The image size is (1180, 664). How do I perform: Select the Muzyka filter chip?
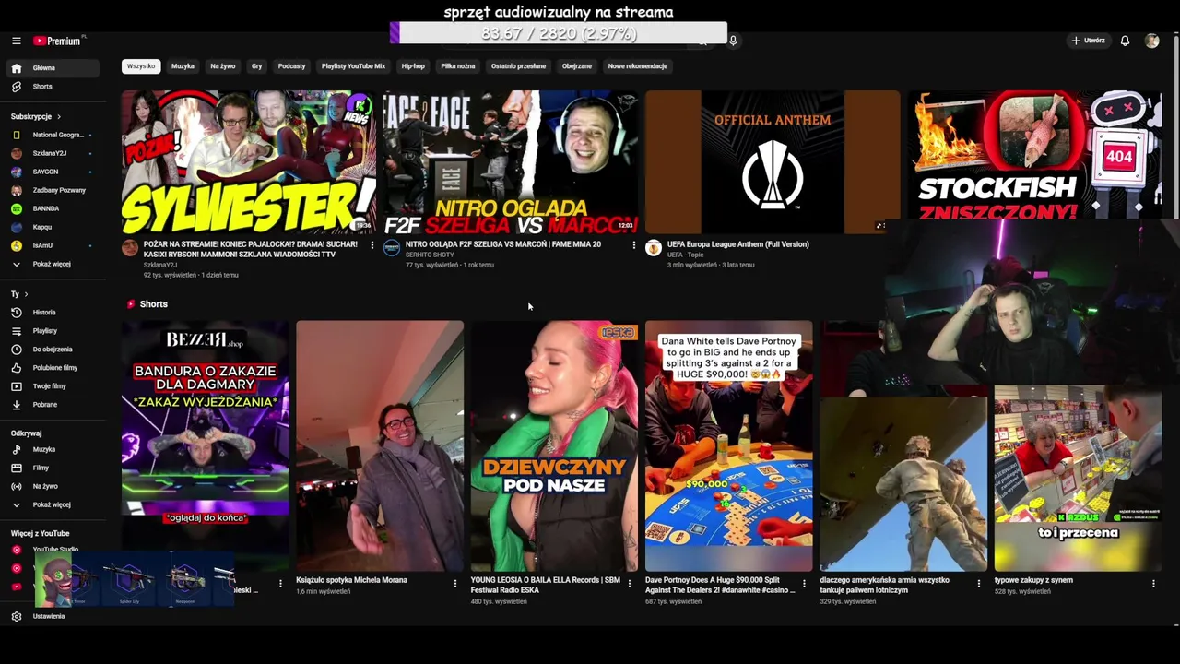click(183, 66)
